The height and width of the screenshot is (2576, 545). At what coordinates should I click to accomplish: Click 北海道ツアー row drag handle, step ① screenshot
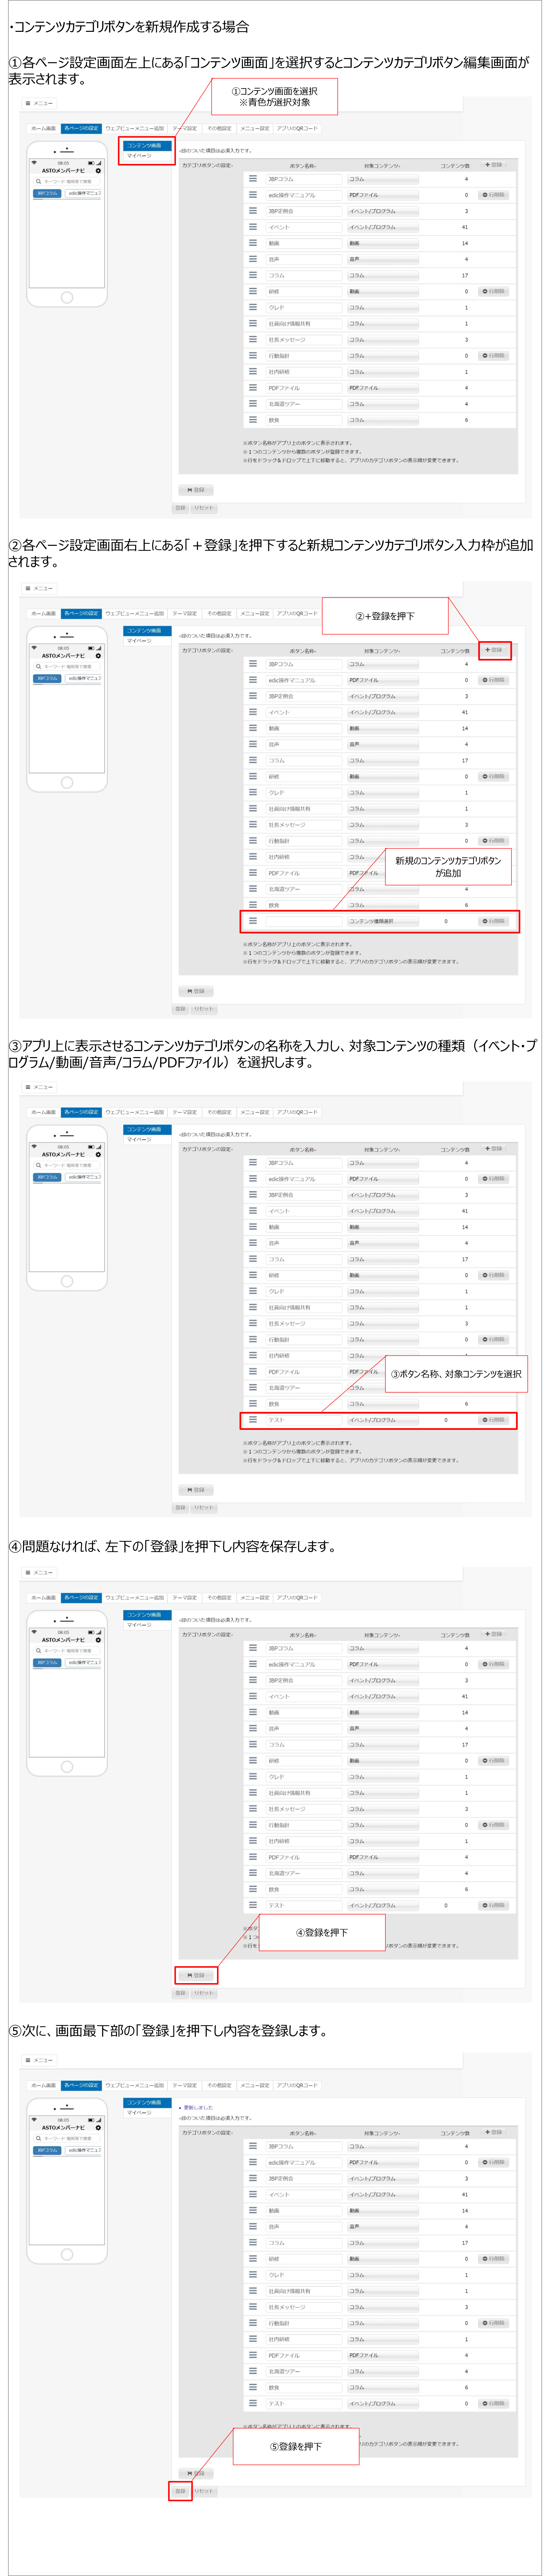[253, 404]
